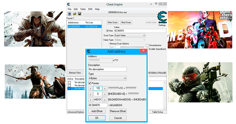
Task: Select found address row 060B4DF0
Action: click(84, 27)
